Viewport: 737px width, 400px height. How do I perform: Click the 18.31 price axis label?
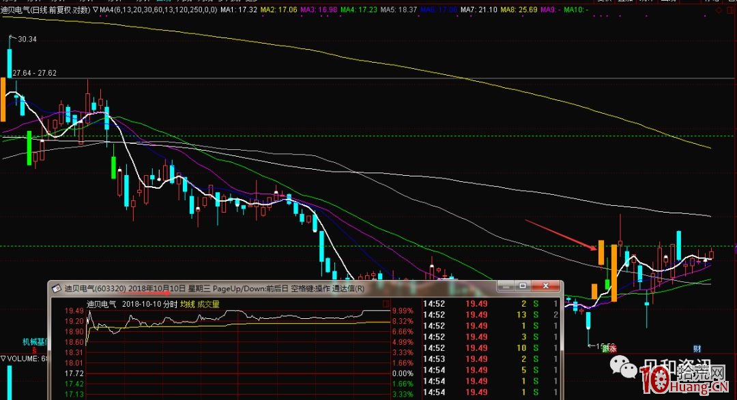tap(74, 352)
